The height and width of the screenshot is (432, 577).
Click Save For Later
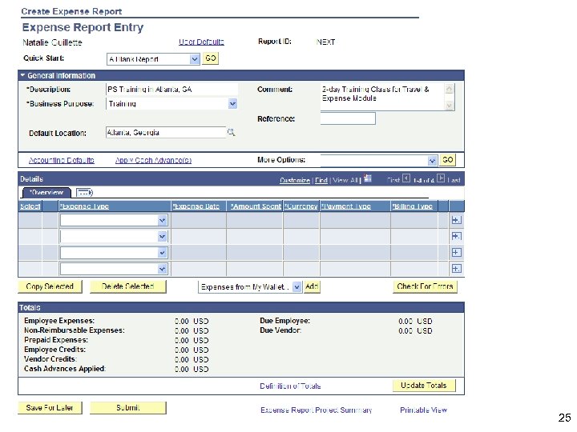(x=50, y=408)
